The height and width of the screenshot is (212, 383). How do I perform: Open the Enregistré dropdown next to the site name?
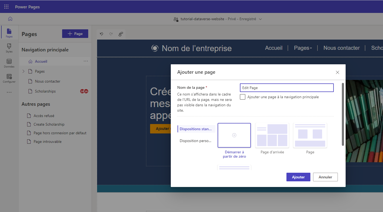[260, 19]
